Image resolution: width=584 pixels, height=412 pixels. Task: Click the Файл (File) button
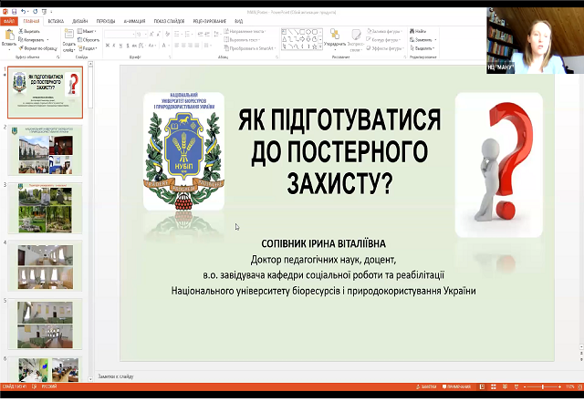(8, 20)
